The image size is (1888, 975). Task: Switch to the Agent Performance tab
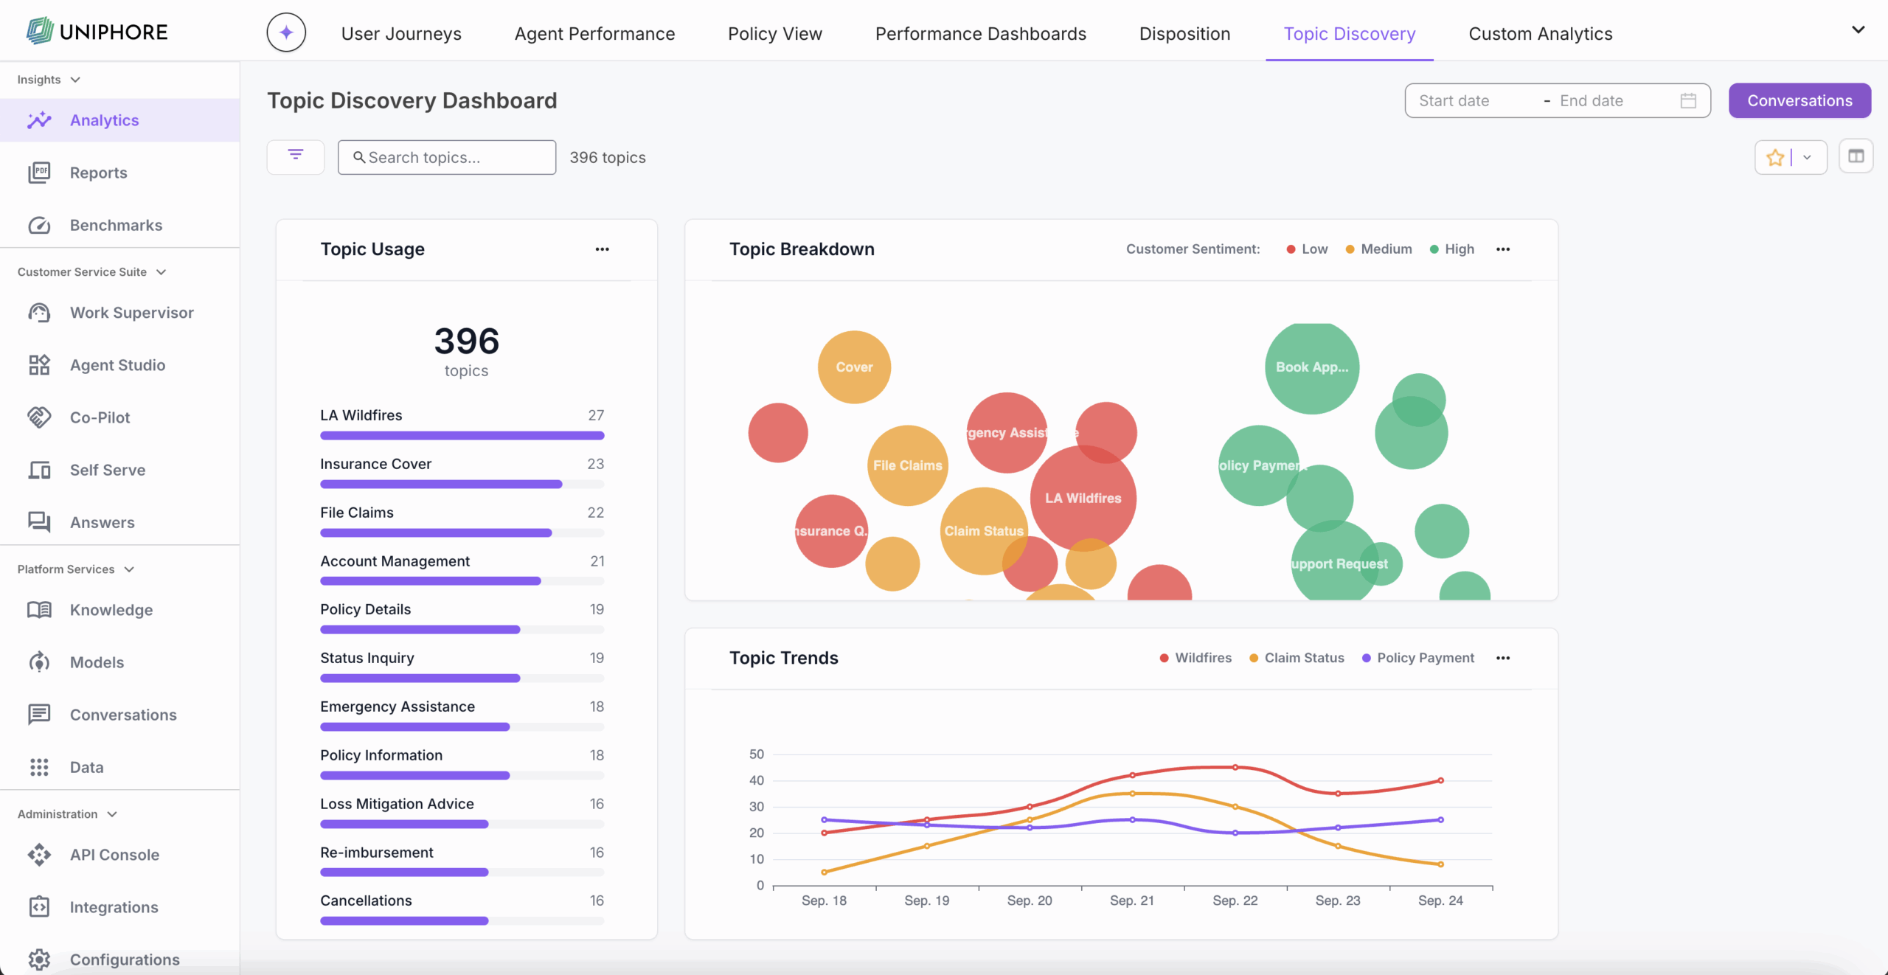pyautogui.click(x=594, y=34)
